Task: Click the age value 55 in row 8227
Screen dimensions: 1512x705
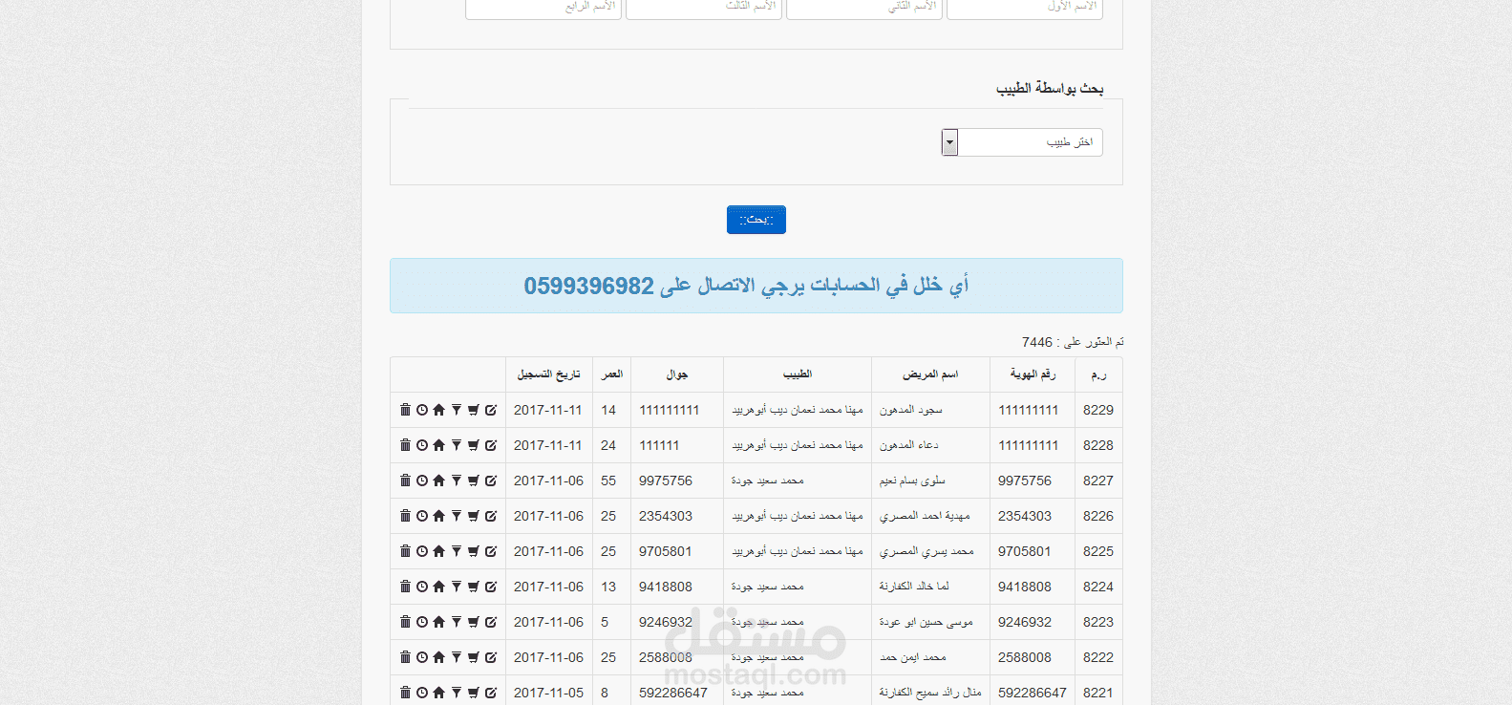Action: click(x=608, y=481)
